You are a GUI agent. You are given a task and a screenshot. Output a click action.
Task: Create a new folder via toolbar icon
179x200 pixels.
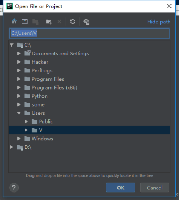pyautogui.click(x=49, y=22)
